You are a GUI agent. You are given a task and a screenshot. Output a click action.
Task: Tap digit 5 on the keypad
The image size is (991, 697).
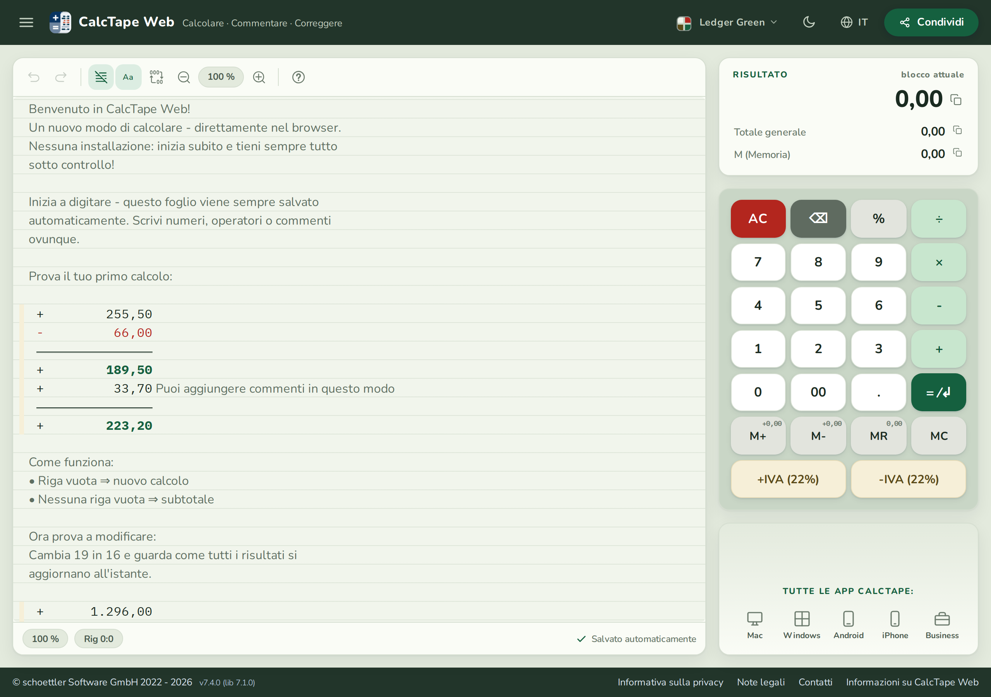[818, 305]
